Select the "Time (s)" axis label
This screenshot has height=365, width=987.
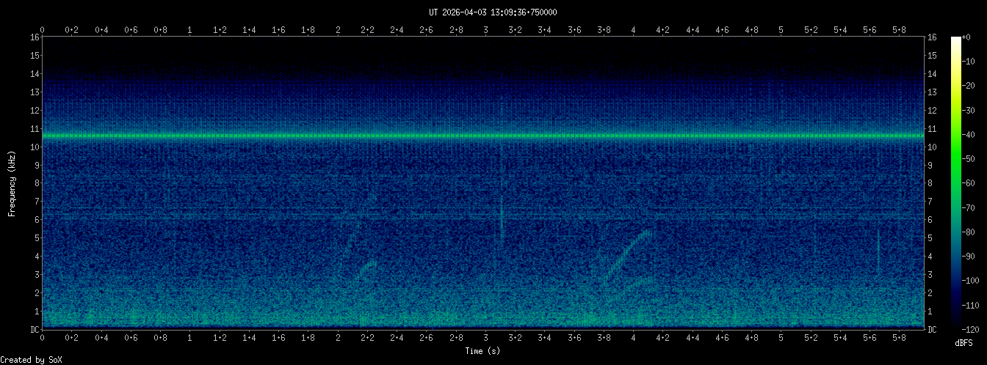[483, 351]
